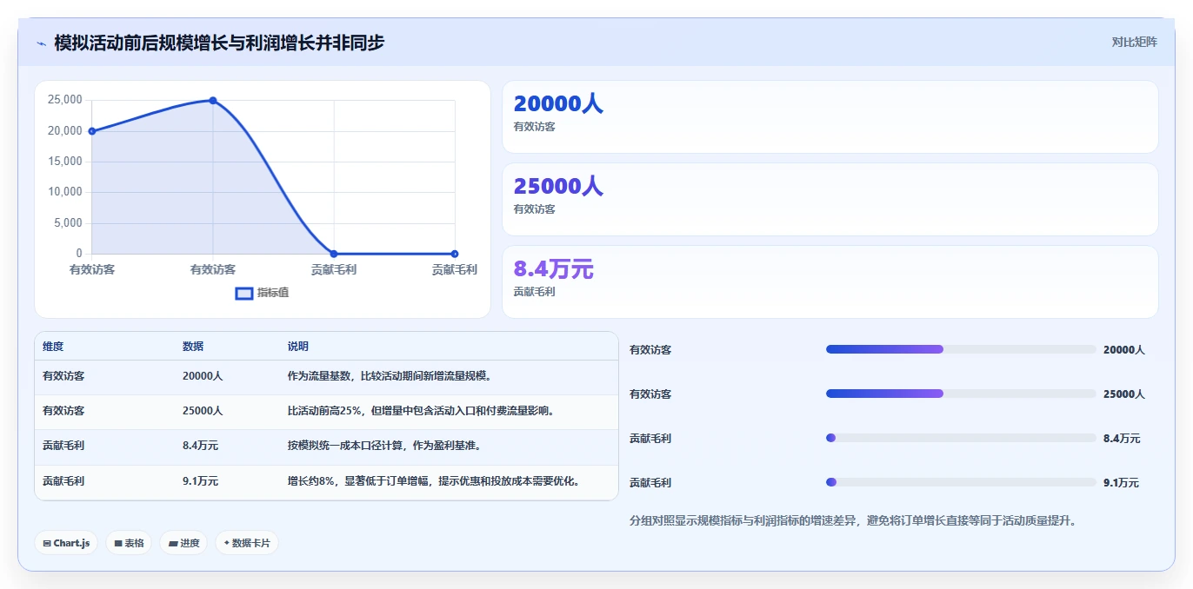Click the 25000人 value beside its progress bar
Viewport: 1193px width, 589px height.
pyautogui.click(x=1124, y=394)
